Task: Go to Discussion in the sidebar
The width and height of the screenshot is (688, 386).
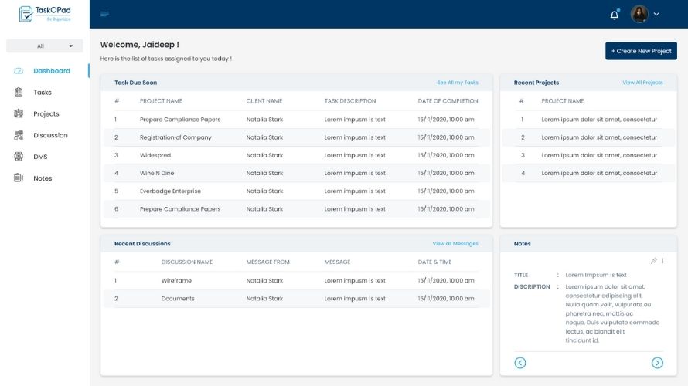Action: 50,136
